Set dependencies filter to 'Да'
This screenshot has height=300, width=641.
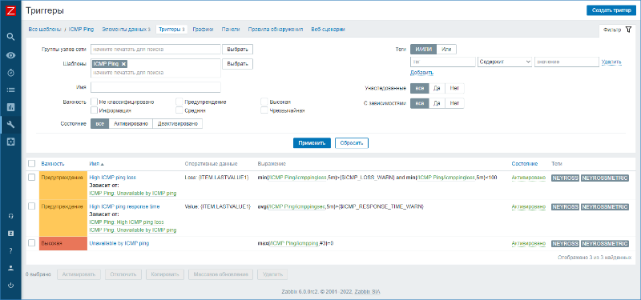[x=437, y=103]
